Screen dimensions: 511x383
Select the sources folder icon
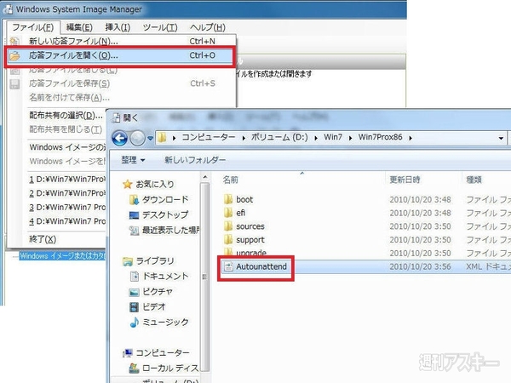coord(228,226)
